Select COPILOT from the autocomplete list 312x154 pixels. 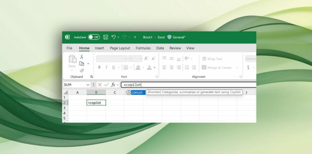tap(136, 93)
